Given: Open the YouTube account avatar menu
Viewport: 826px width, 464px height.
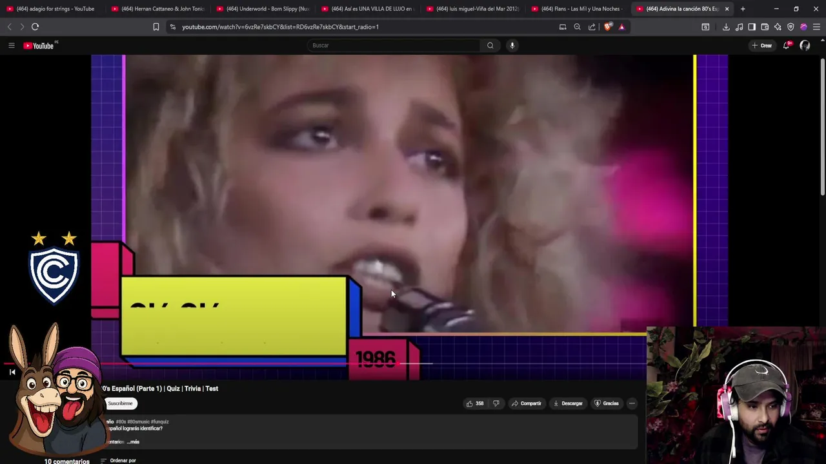Looking at the screenshot, I should tap(805, 45).
